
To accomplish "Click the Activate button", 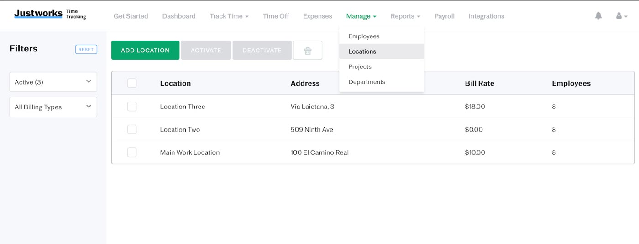I will [x=206, y=50].
